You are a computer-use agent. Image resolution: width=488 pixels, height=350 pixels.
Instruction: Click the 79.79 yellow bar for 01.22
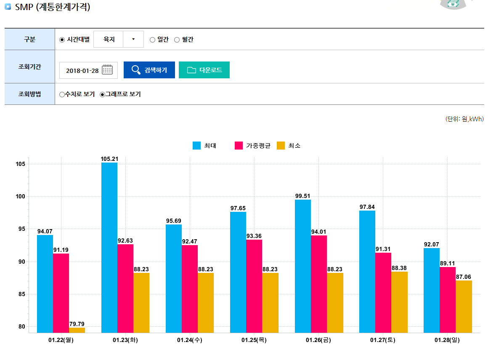pos(77,330)
